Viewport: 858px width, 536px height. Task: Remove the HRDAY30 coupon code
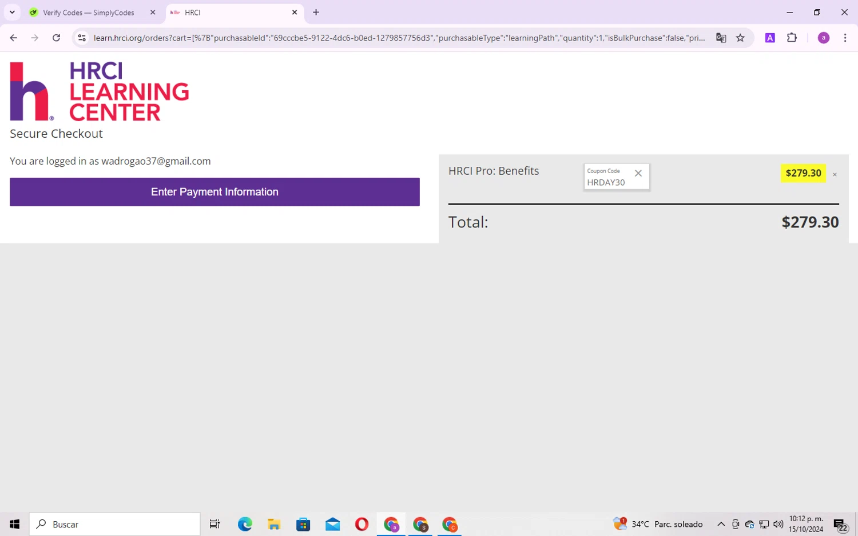click(638, 173)
